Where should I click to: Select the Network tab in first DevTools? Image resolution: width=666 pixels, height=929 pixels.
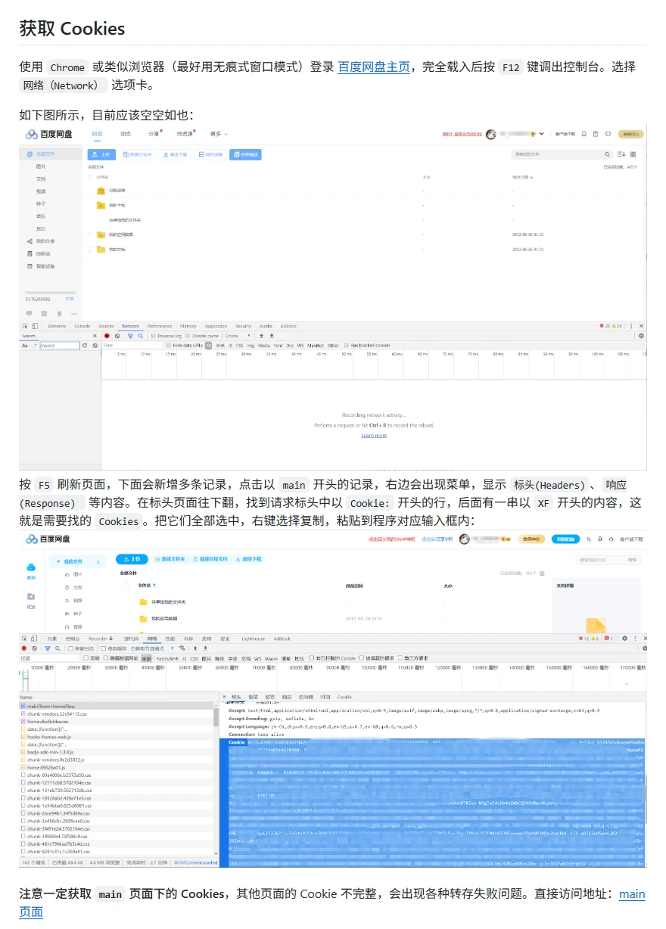(x=130, y=326)
